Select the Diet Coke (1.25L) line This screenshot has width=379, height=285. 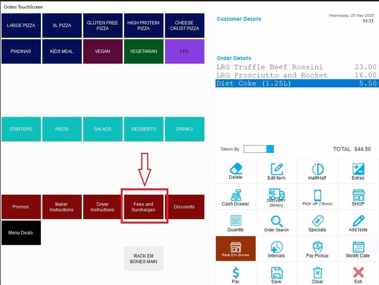pyautogui.click(x=297, y=84)
